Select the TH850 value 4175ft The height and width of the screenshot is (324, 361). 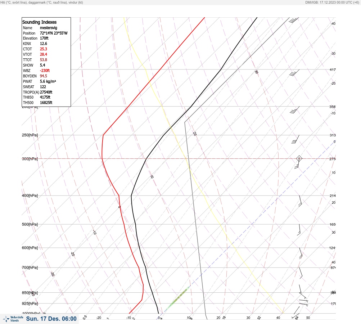pyautogui.click(x=45, y=97)
